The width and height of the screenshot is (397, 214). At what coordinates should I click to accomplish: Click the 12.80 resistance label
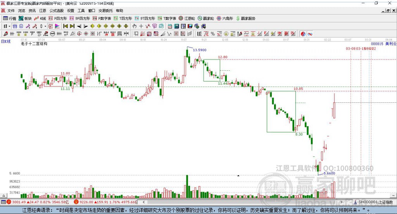[x=223, y=57]
